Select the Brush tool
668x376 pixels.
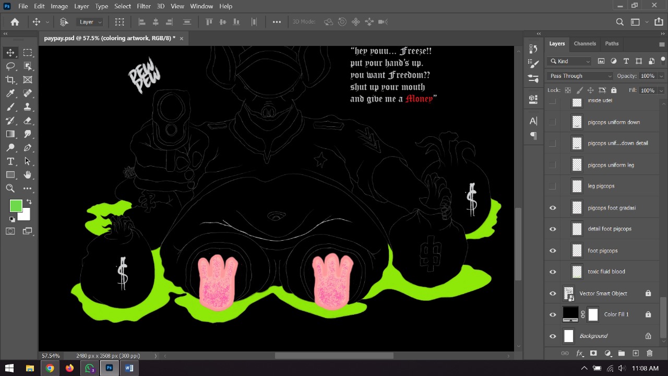click(10, 107)
